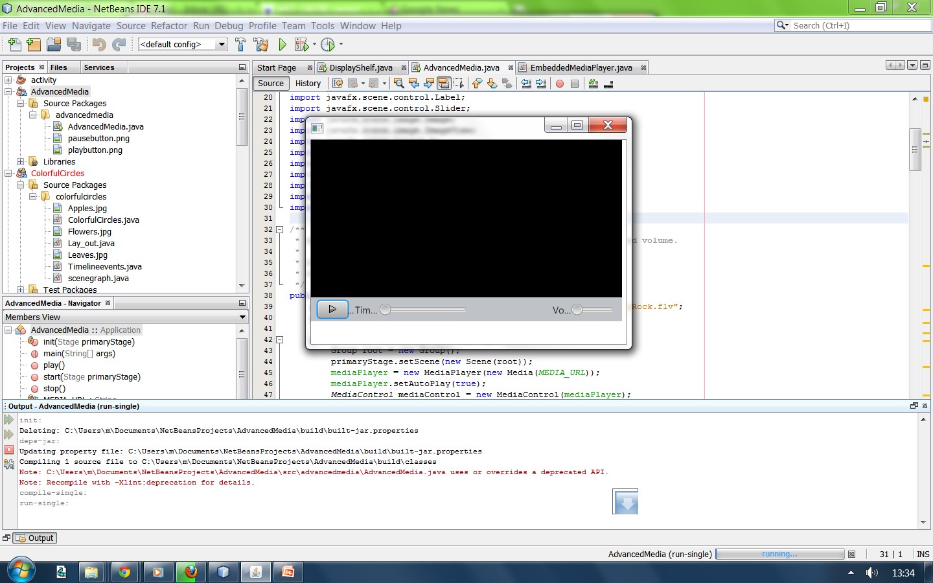Click the Time slider knob in player

coord(386,310)
